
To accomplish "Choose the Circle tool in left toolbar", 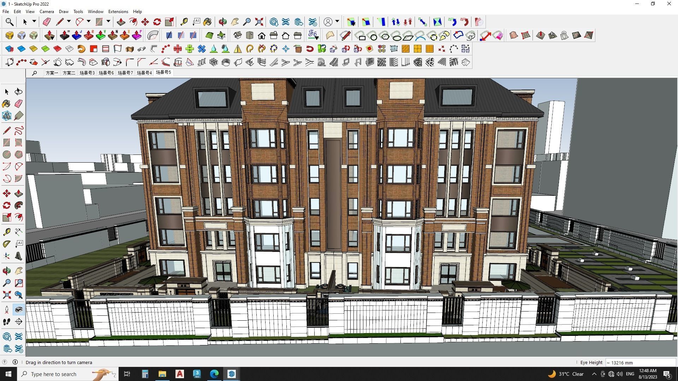I will pyautogui.click(x=6, y=155).
